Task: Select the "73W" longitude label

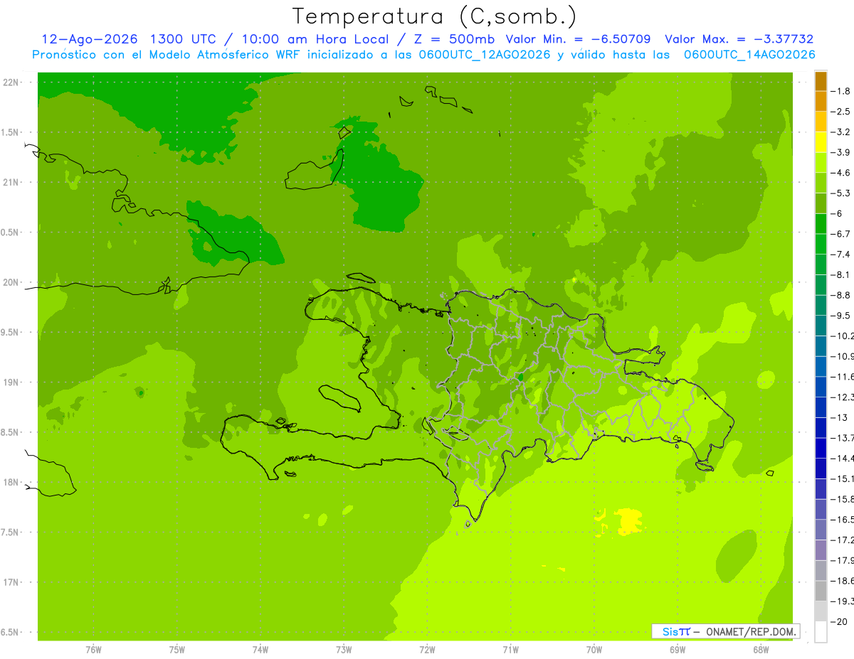Action: pos(344,650)
